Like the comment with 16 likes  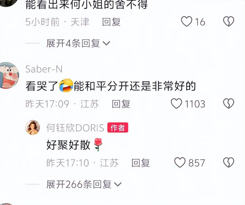click(187, 21)
